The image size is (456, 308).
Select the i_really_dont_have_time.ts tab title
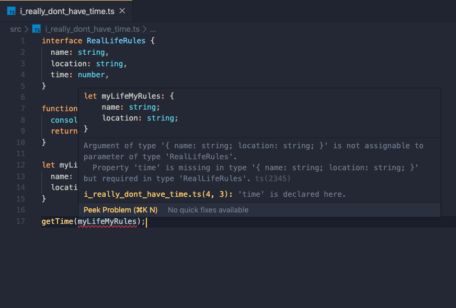pyautogui.click(x=67, y=11)
